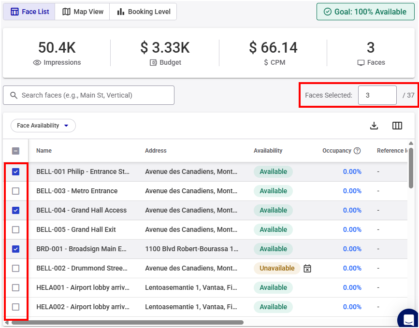Click the 0.00% occupancy link for BELL-004
Viewport: 419px width, 328px height.
click(x=352, y=210)
